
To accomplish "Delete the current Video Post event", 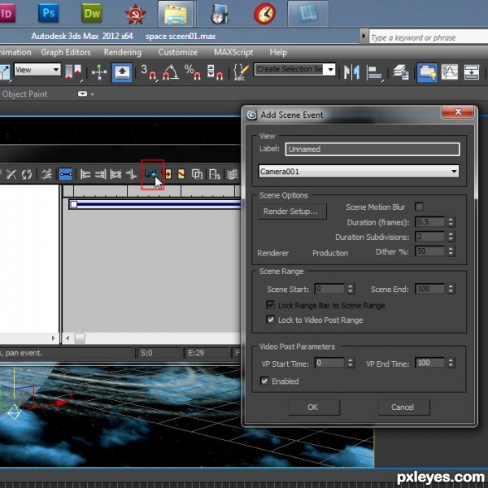I will 11,174.
